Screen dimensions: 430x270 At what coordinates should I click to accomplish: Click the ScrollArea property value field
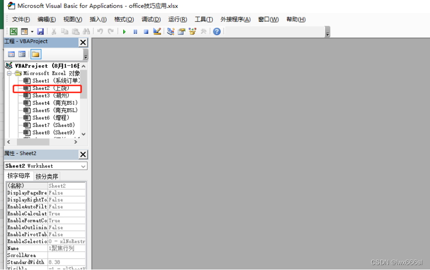(67, 255)
